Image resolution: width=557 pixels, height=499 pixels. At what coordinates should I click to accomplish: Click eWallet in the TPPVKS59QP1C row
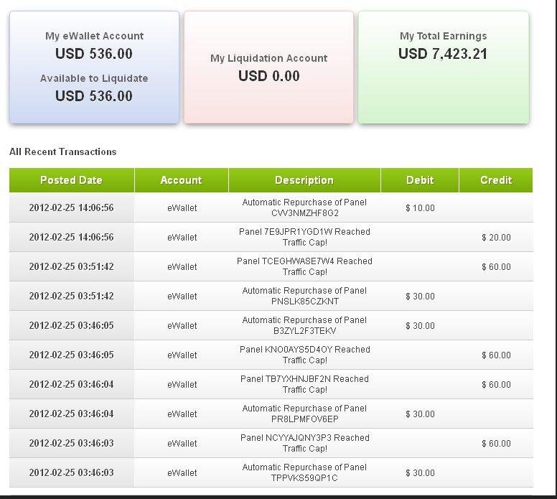click(x=182, y=473)
